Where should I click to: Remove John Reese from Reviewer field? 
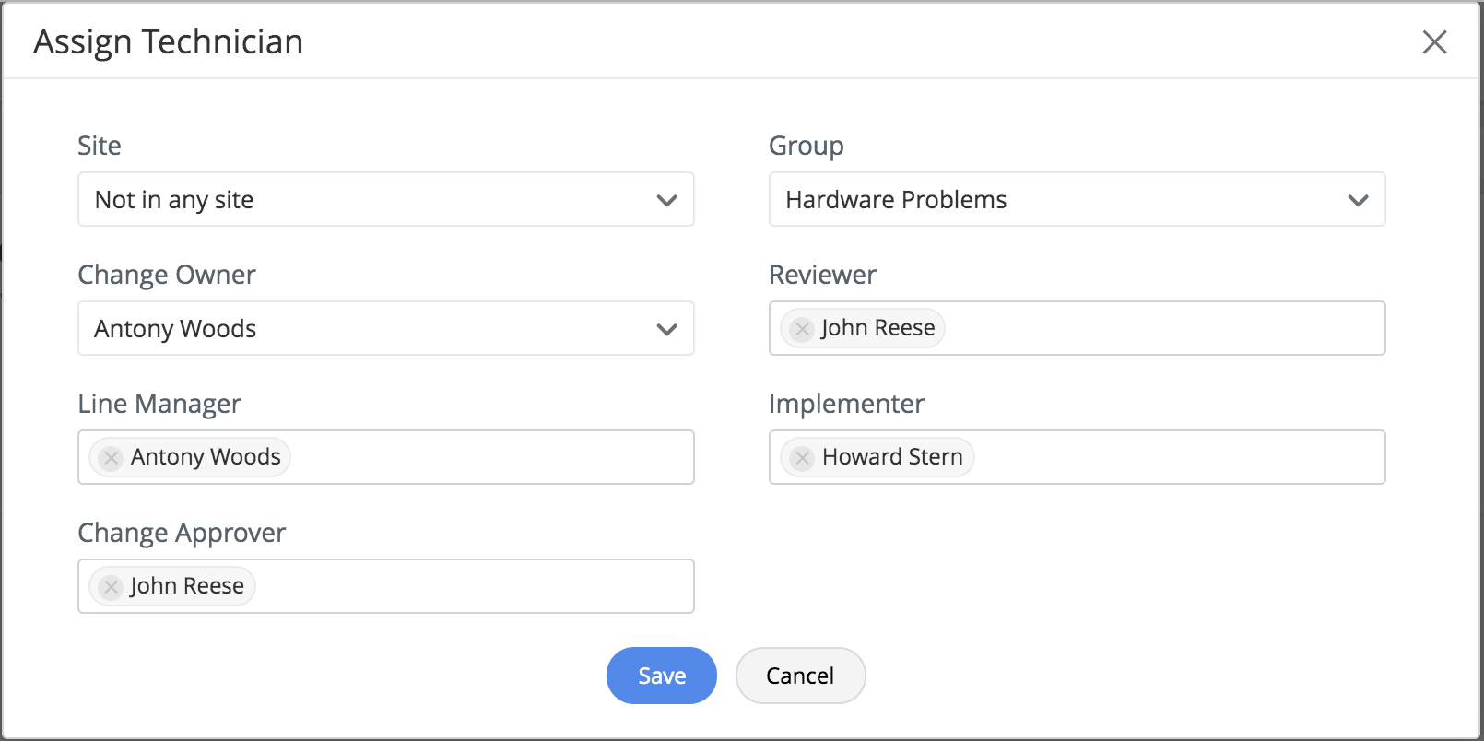tap(802, 328)
